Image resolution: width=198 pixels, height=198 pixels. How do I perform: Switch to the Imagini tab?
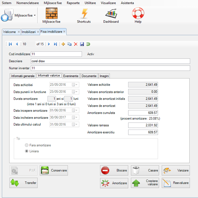(104, 76)
